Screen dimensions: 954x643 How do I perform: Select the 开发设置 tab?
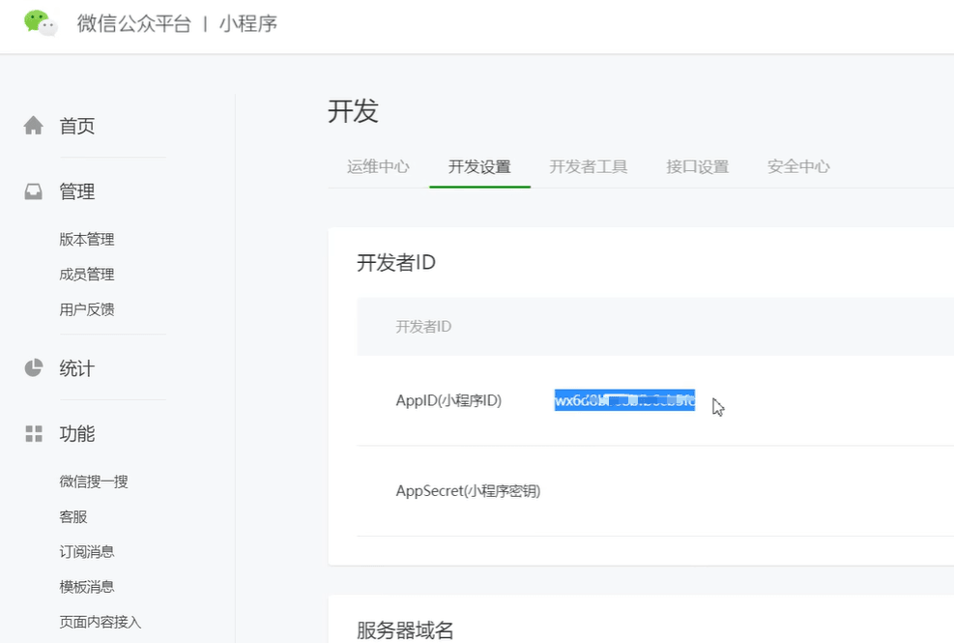[x=479, y=166]
